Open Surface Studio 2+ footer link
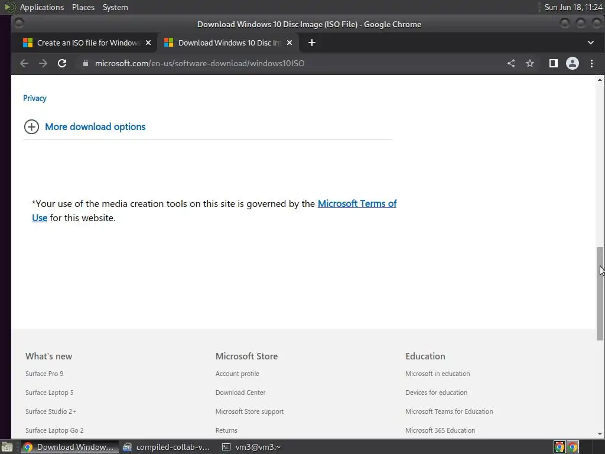This screenshot has width=605, height=454. click(51, 411)
